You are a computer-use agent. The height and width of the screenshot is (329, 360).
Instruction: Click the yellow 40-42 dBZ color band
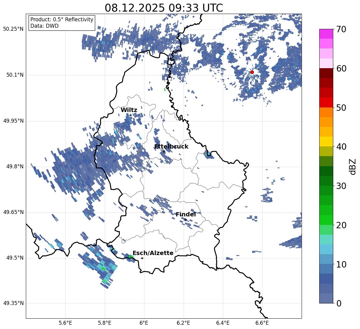click(326, 142)
